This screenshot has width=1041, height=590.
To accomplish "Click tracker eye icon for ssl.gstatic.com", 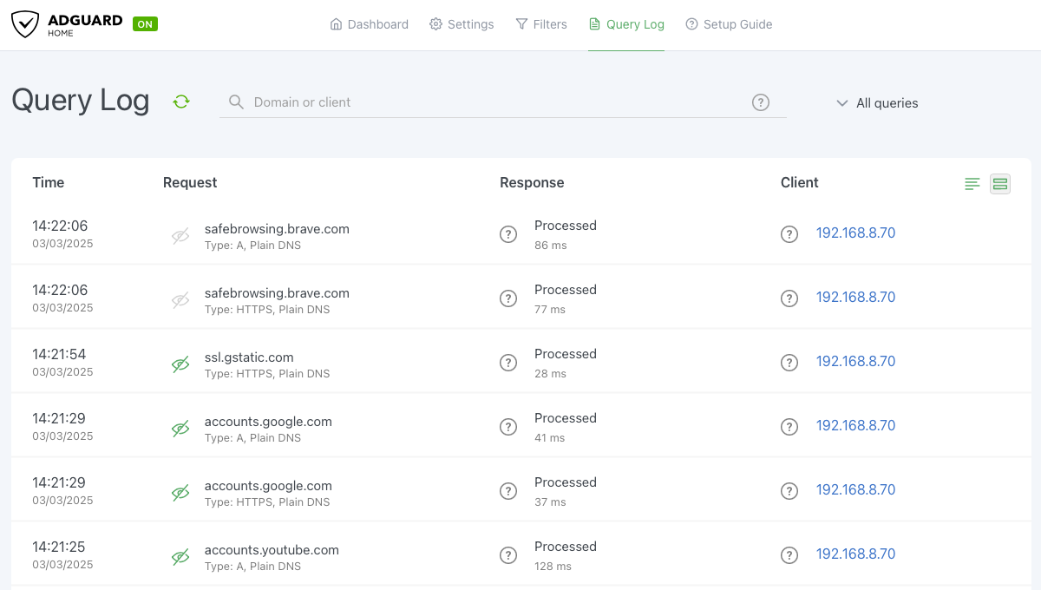I will point(180,364).
